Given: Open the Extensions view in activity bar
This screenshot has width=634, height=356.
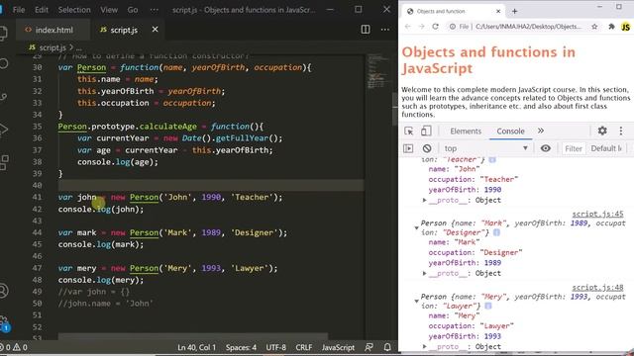Looking at the screenshot, I should (4, 162).
